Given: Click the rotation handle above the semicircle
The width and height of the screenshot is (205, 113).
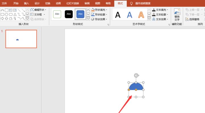Looking at the screenshot, I should click(x=136, y=75).
